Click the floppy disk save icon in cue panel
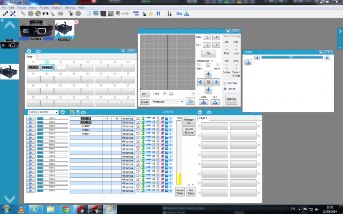Viewport: 343px width, 214px height. pyautogui.click(x=78, y=112)
